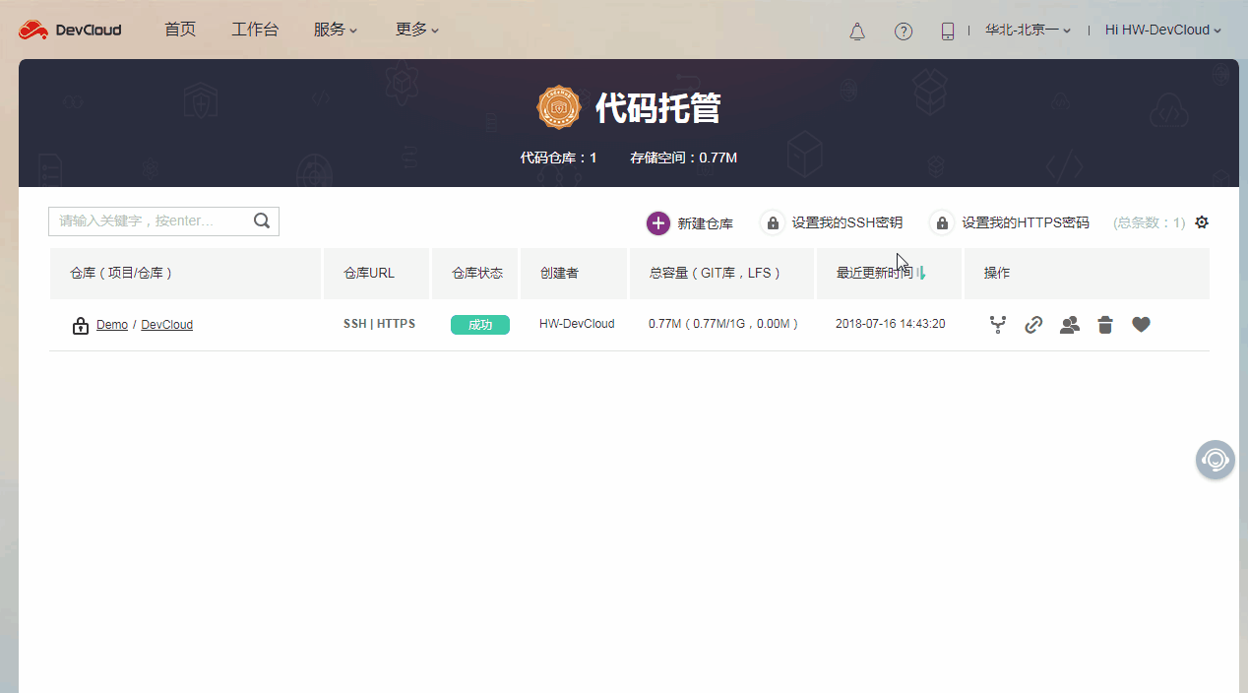The height and width of the screenshot is (693, 1248).
Task: Open the mobile app icon in top bar
Action: tap(947, 31)
